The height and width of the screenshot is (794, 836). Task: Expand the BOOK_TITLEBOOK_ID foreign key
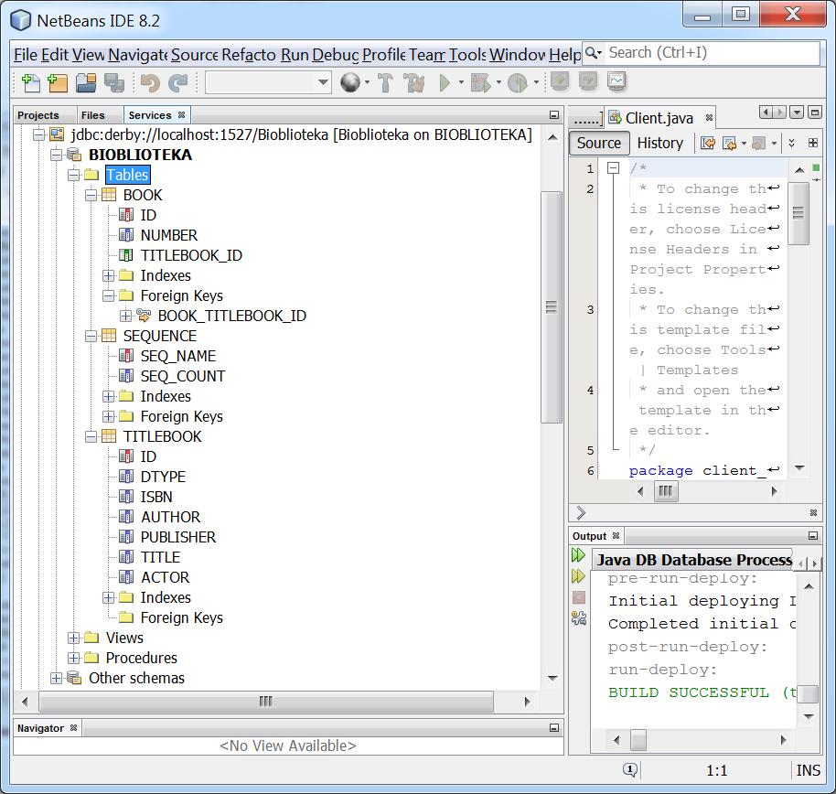tap(126, 317)
